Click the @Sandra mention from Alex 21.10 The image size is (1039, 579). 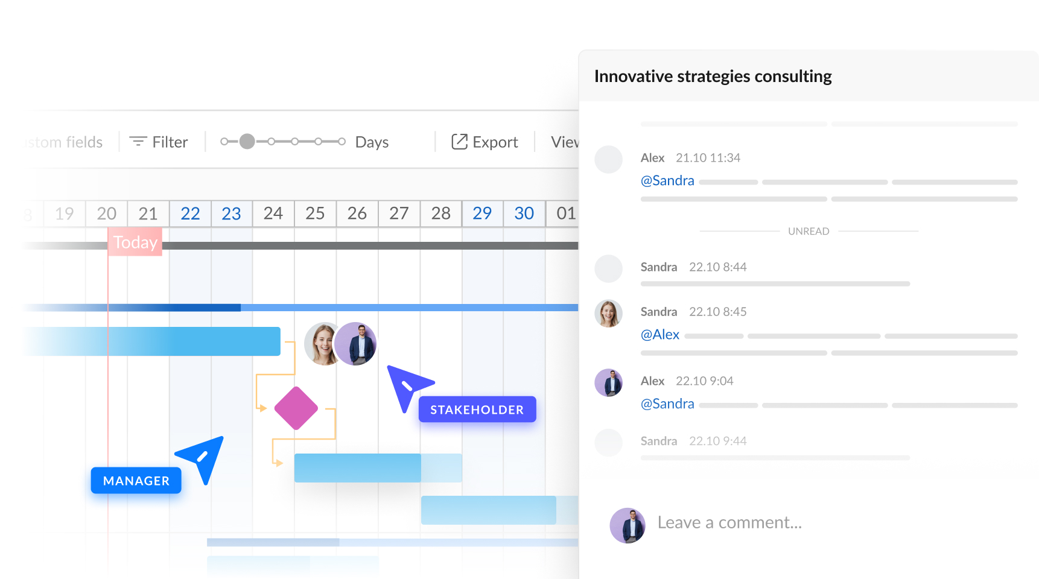[x=667, y=181]
